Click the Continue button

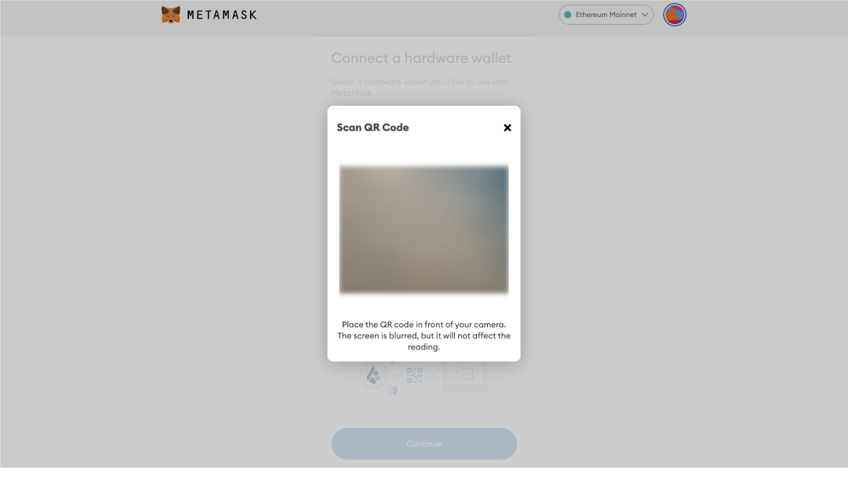[424, 444]
